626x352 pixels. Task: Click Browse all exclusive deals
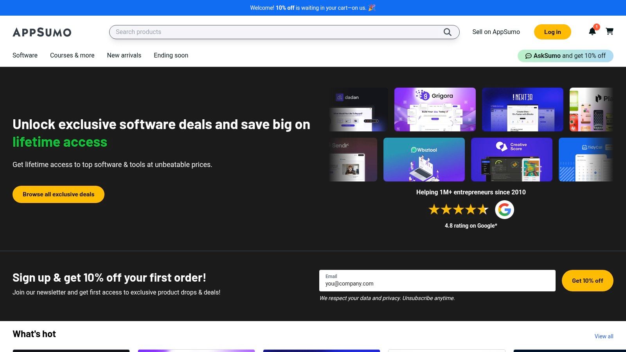58,194
